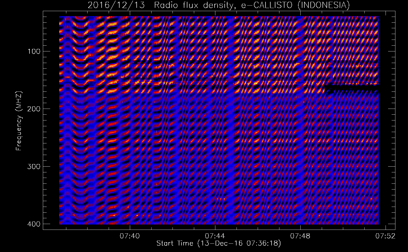Click the 07:44 time axis label
Screen dimensions: 408x252
(x=215, y=236)
